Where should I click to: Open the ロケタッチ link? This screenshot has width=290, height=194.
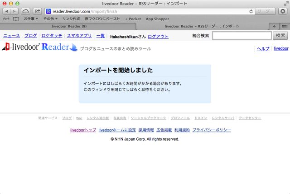(52, 36)
